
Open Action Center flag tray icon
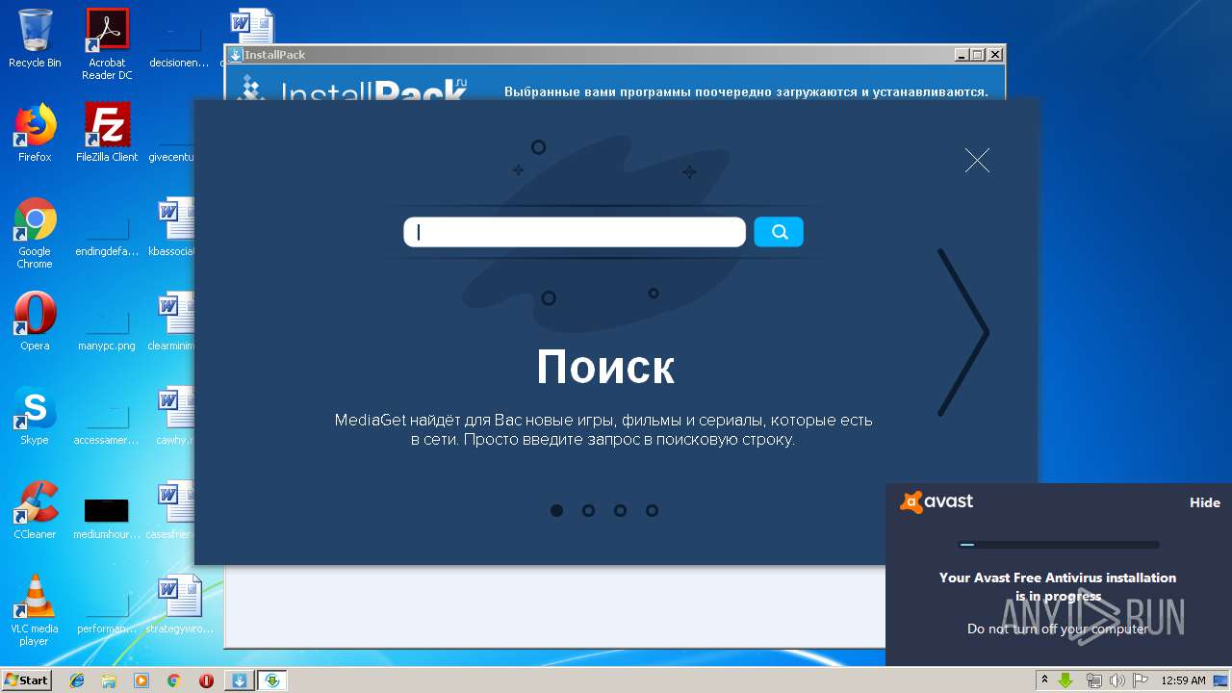1141,680
